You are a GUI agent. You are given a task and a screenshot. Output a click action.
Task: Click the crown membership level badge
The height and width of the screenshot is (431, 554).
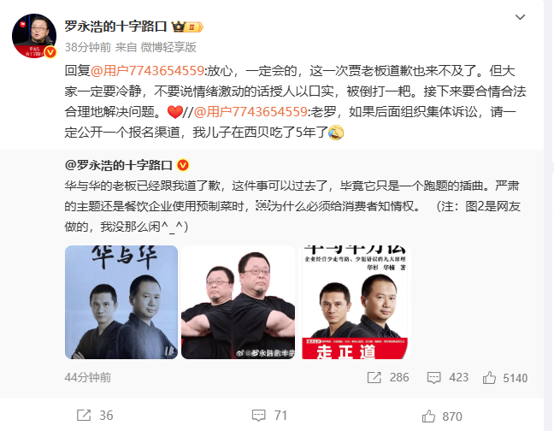tap(187, 27)
